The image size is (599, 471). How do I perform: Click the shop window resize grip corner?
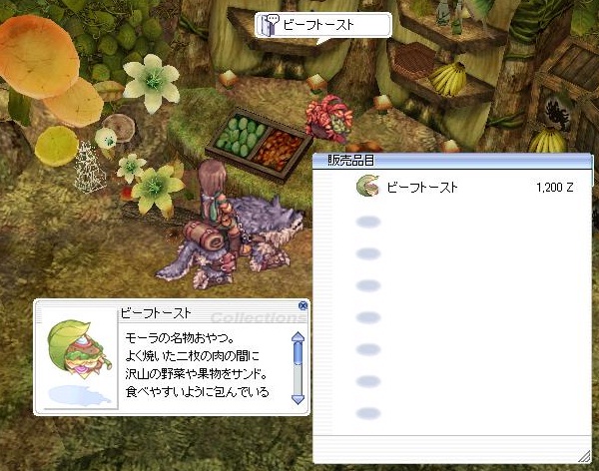pos(584,456)
